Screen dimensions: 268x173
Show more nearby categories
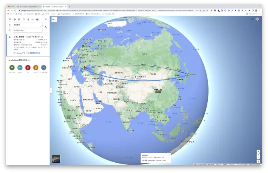44,68
